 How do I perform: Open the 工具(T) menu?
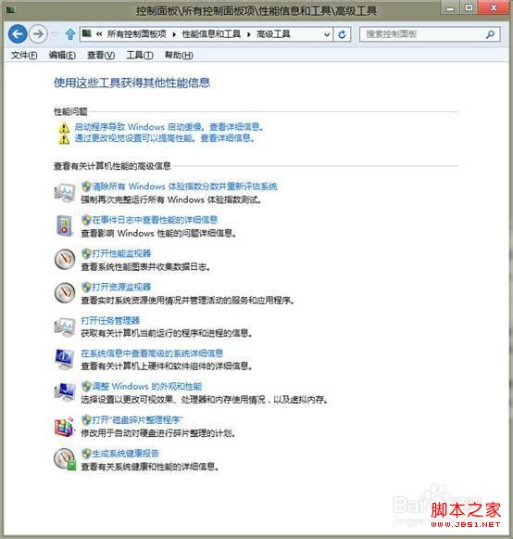(x=140, y=55)
